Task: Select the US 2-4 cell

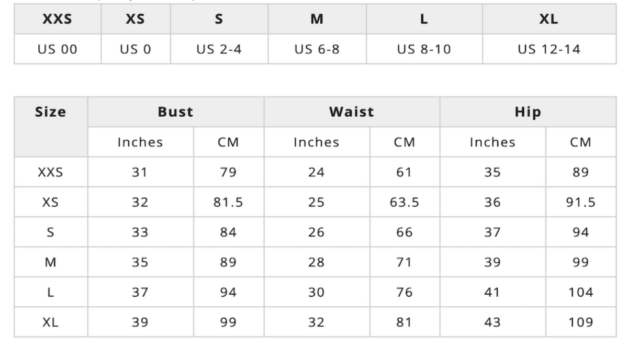Action: click(219, 50)
